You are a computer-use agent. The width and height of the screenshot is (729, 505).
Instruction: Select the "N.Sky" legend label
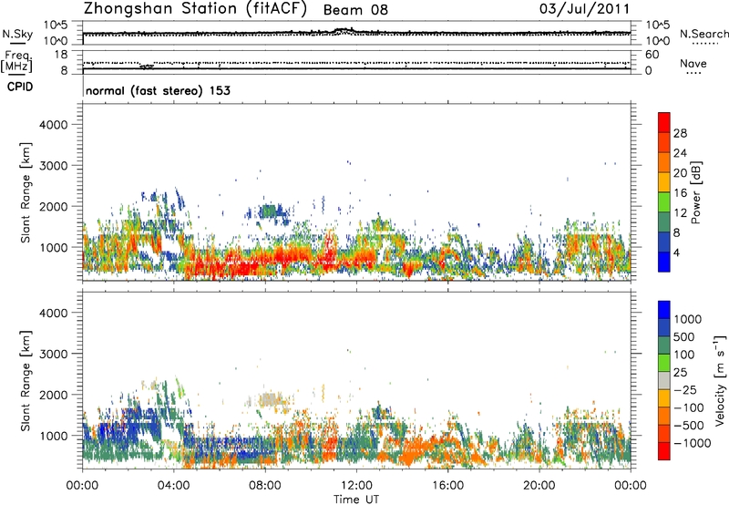coord(17,34)
